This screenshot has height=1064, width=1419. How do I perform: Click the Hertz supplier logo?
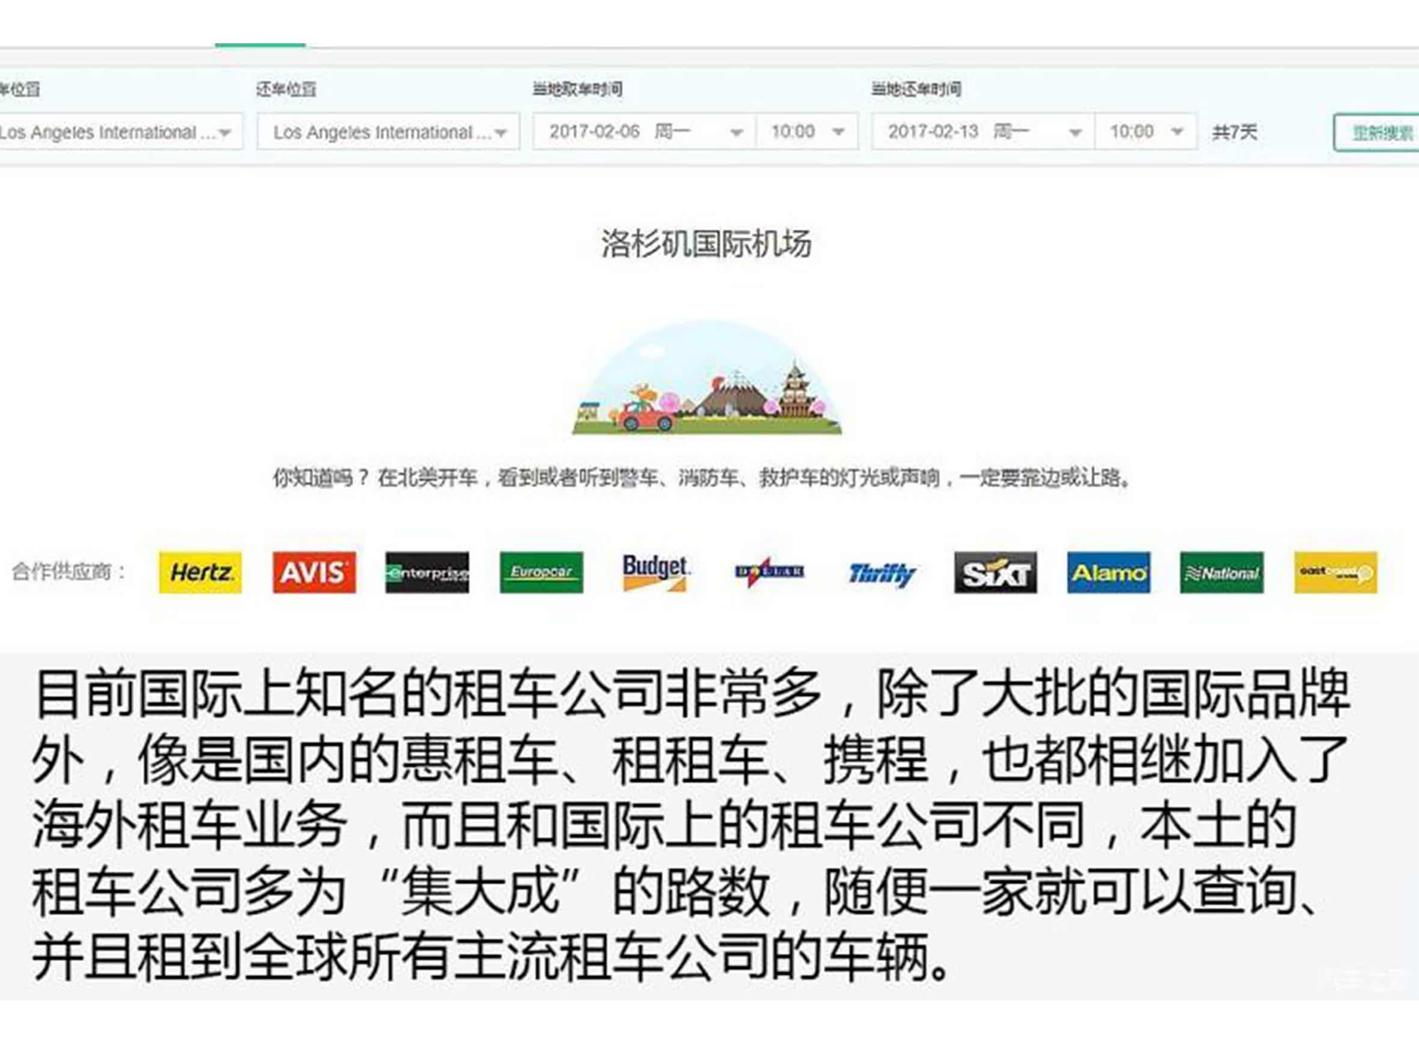point(200,572)
